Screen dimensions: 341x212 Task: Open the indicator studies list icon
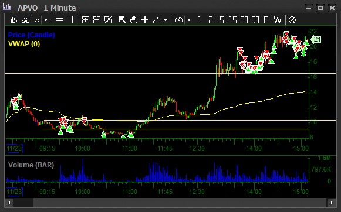[x=36, y=20]
